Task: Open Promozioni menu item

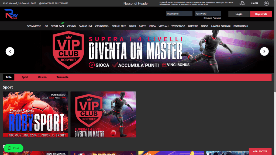Action: click(x=241, y=26)
